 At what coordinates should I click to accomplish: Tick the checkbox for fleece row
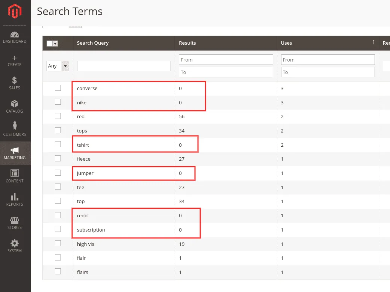(x=58, y=158)
